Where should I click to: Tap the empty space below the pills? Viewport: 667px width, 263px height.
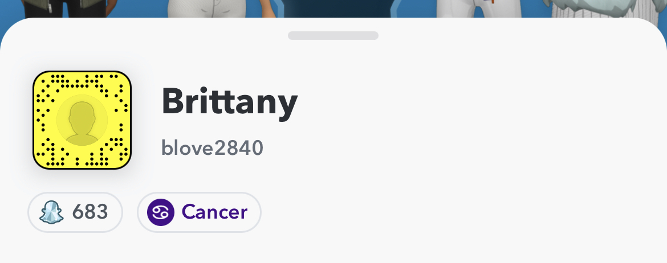click(x=333, y=249)
